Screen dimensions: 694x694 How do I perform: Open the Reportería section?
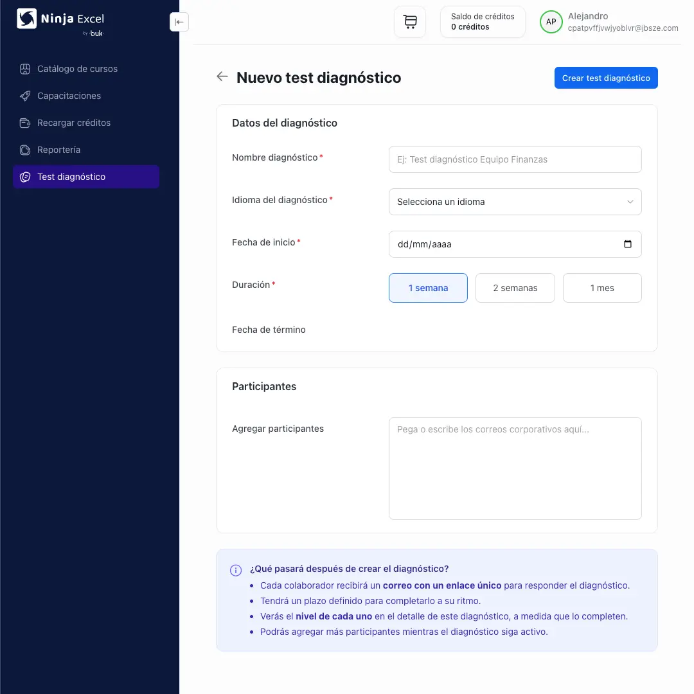click(x=86, y=150)
